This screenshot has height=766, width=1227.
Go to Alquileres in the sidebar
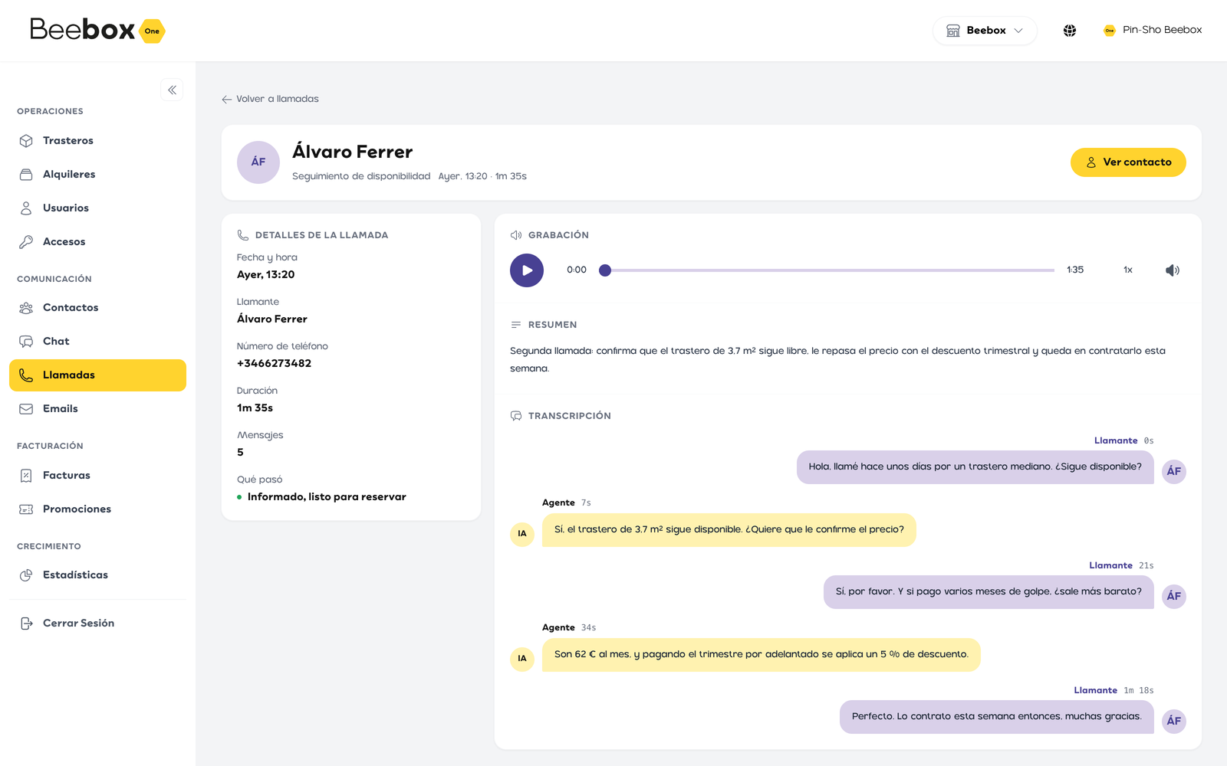97,174
